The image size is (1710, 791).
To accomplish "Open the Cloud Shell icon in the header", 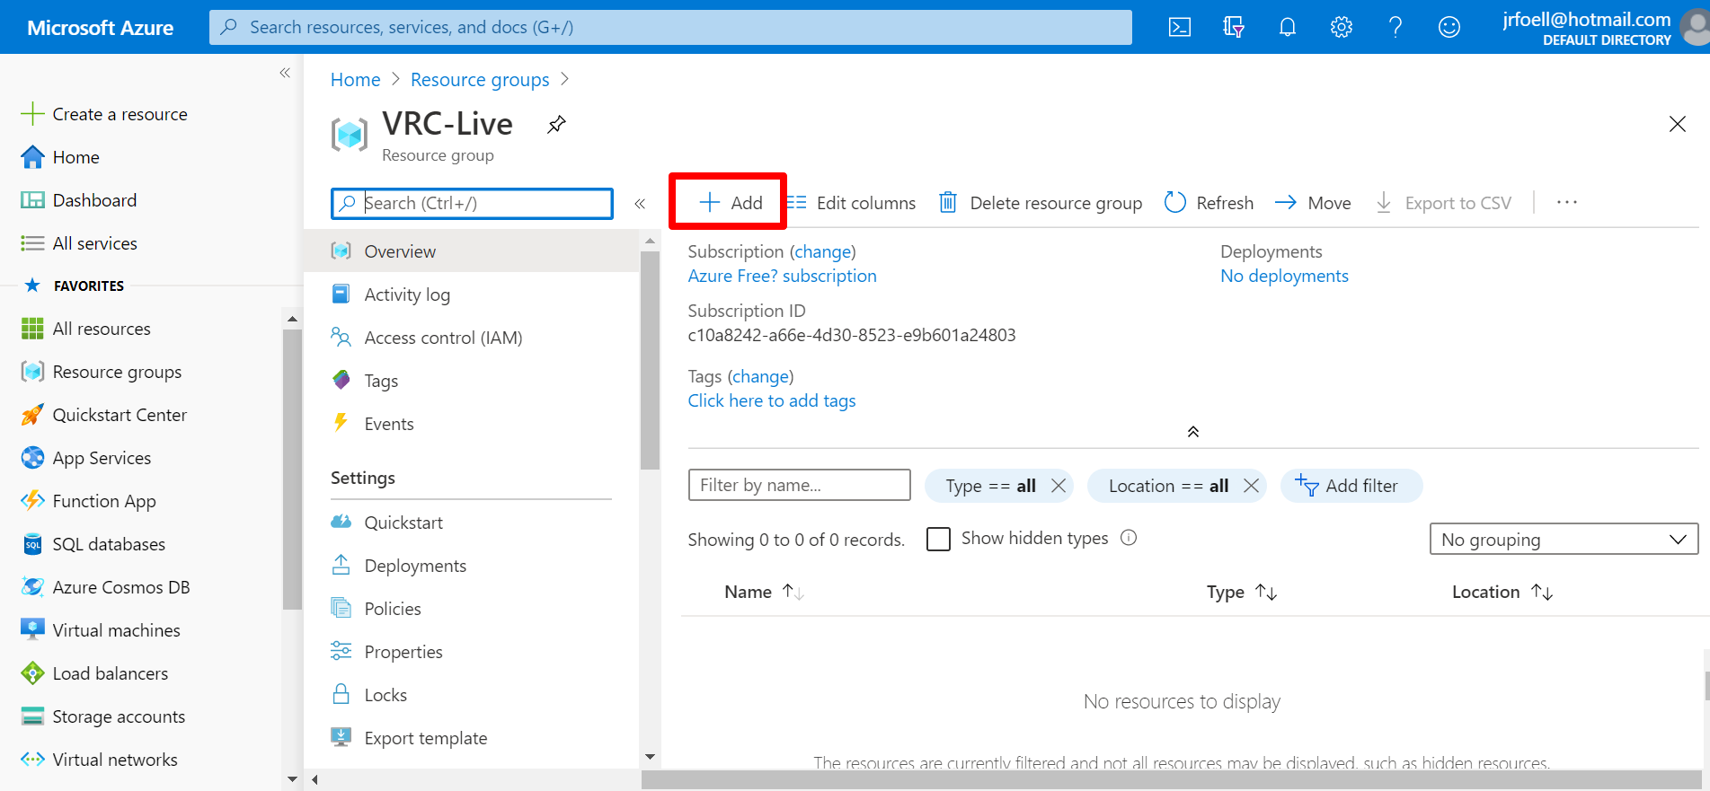I will pos(1179,27).
